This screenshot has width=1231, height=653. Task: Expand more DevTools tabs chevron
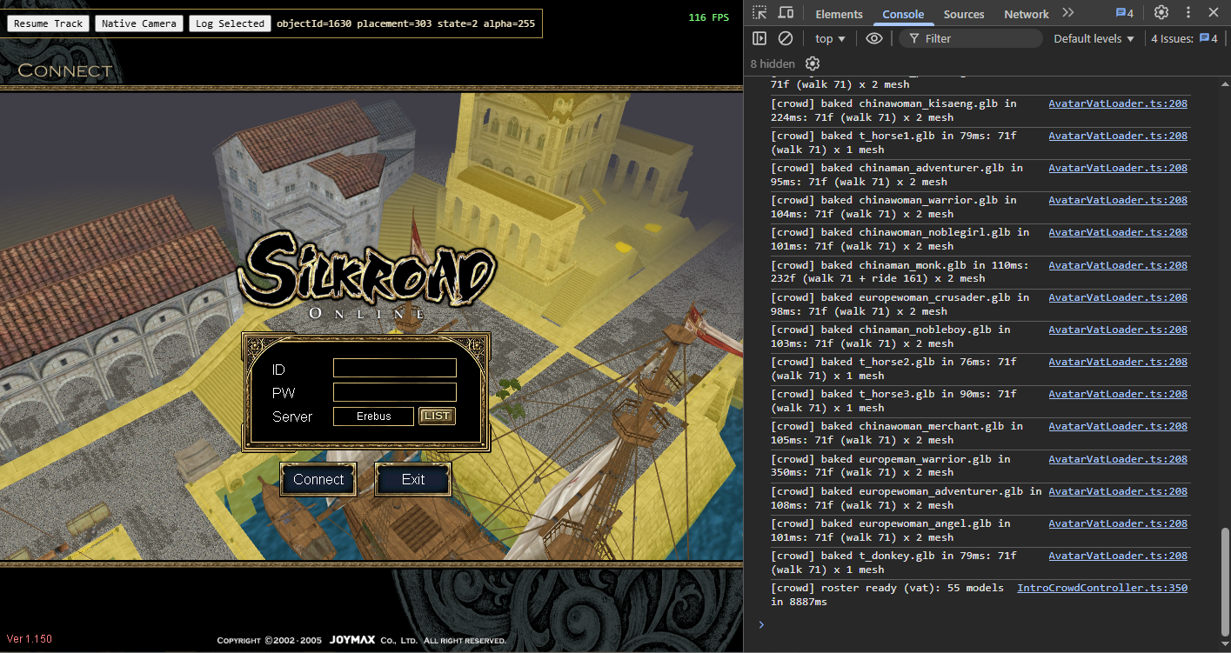pyautogui.click(x=1068, y=13)
